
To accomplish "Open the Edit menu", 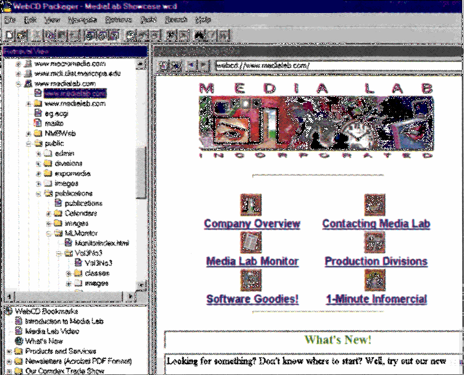I will coord(30,20).
